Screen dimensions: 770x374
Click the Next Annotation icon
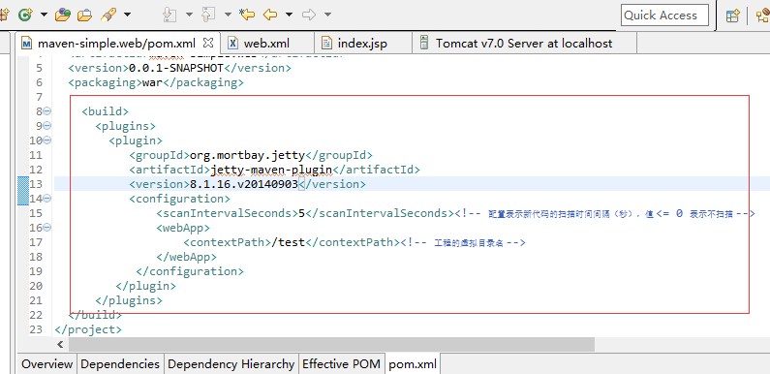point(169,15)
